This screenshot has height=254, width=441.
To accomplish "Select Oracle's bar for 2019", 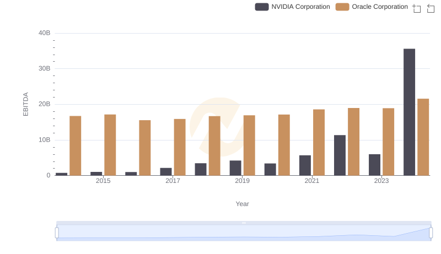I will 249,145.
